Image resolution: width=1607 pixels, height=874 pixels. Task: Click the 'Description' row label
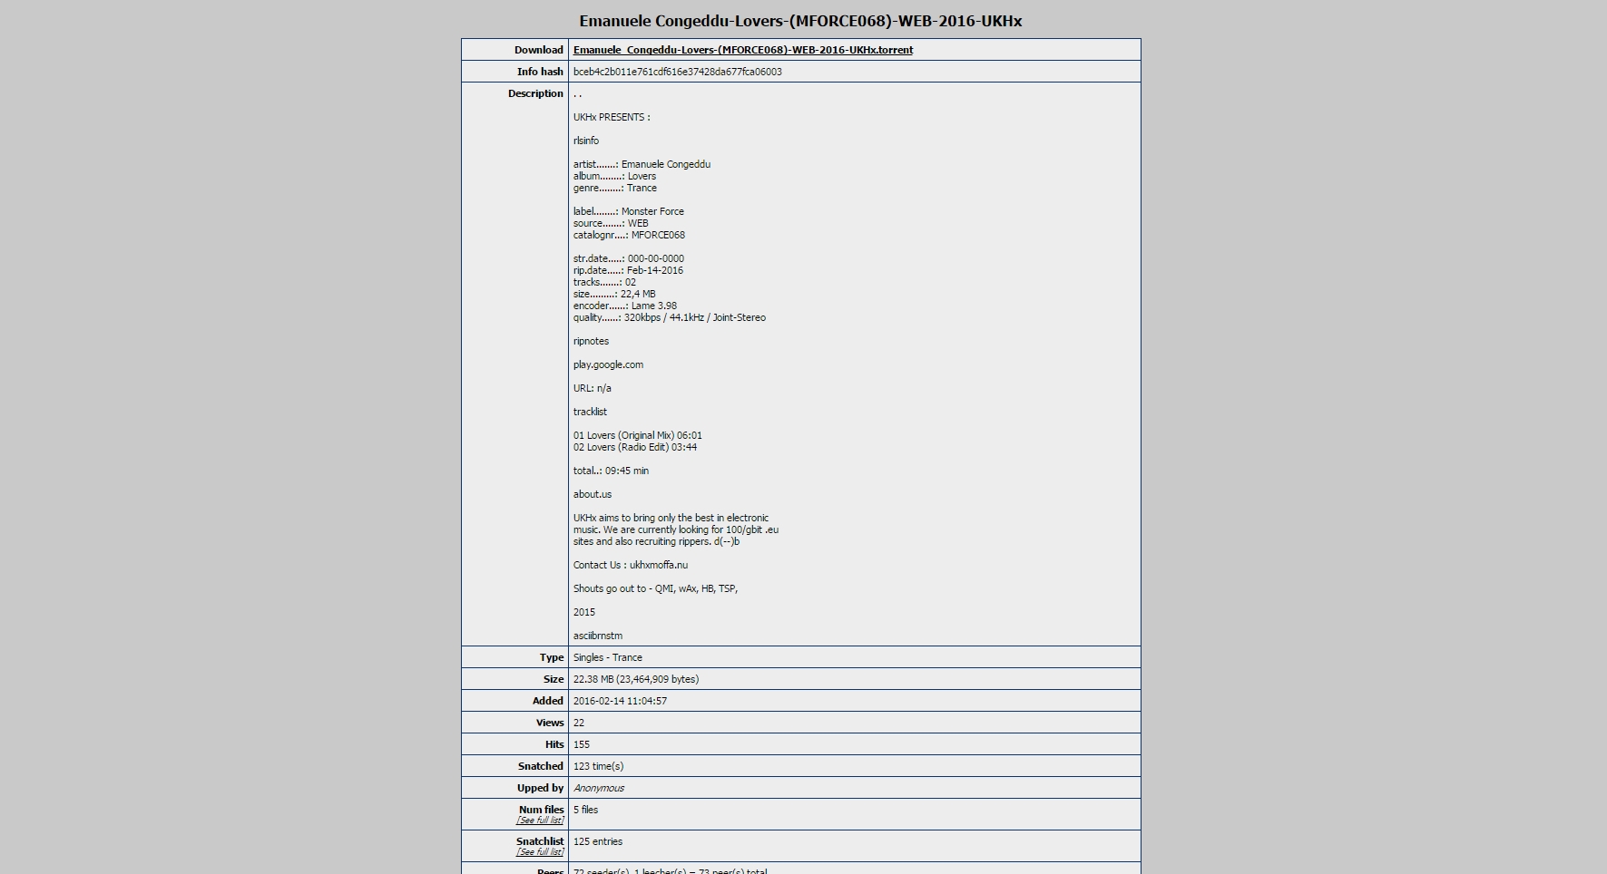(x=535, y=93)
